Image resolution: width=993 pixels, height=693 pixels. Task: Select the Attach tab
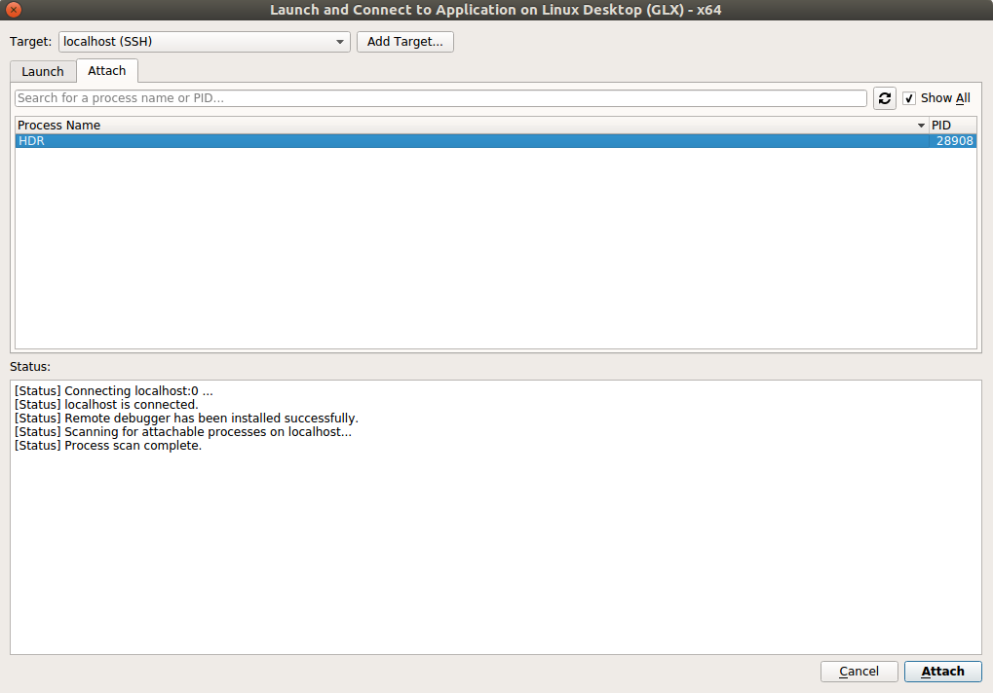(x=107, y=71)
